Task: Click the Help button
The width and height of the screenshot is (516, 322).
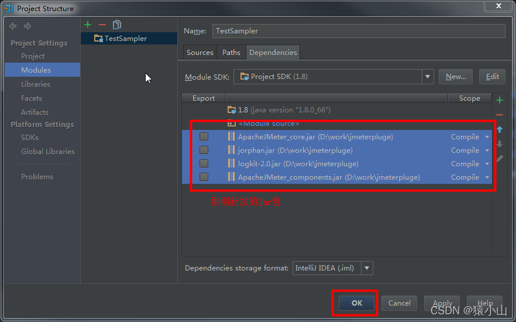Action: point(485,303)
